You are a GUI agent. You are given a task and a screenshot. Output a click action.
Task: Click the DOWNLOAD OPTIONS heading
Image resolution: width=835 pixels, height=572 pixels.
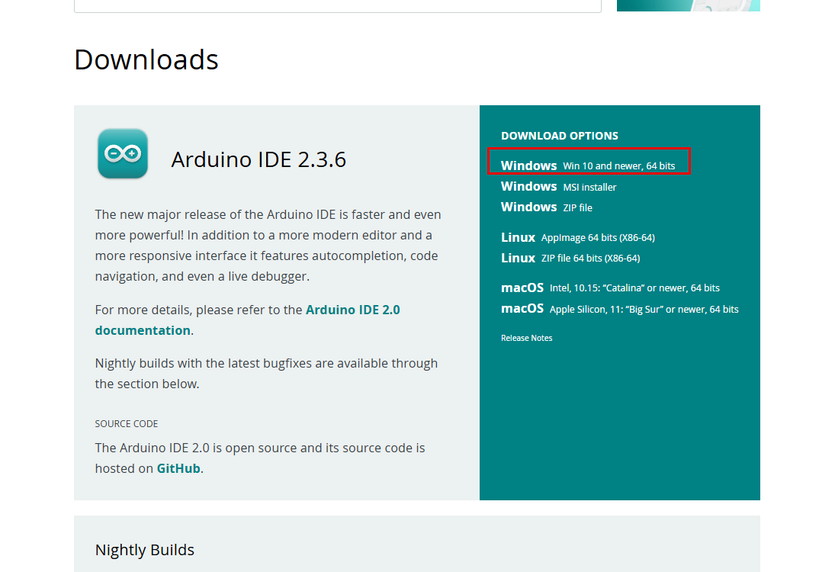coord(560,136)
